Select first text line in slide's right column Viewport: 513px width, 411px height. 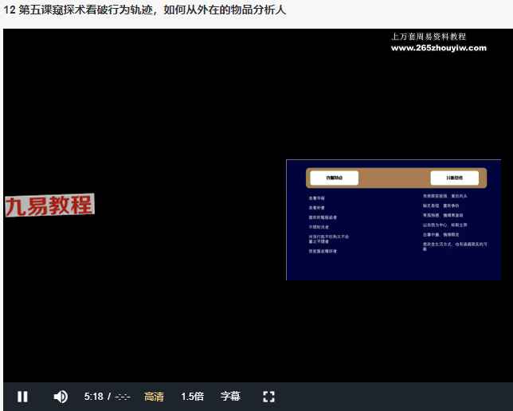pyautogui.click(x=444, y=195)
